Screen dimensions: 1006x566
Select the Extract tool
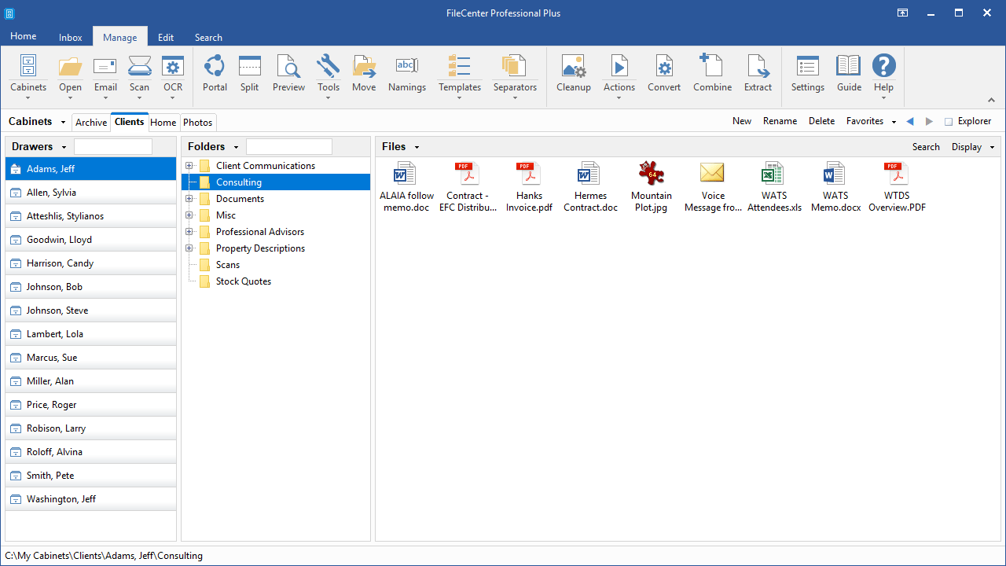click(x=758, y=75)
